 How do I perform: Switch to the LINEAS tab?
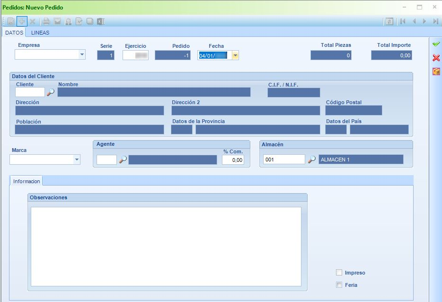click(x=40, y=33)
